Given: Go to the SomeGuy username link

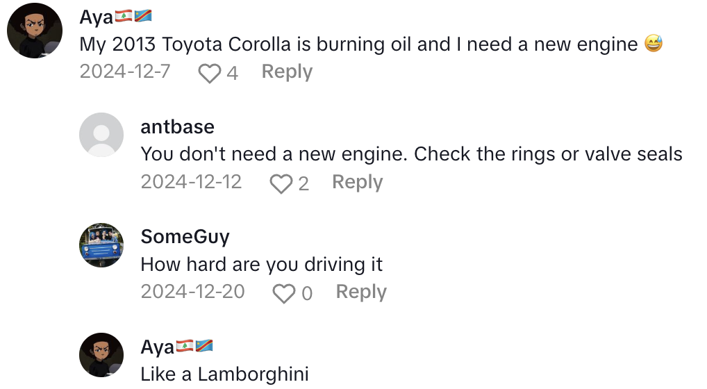Looking at the screenshot, I should pyautogui.click(x=185, y=236).
